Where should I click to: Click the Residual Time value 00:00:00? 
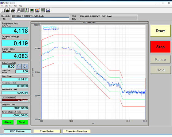click(x=15, y=86)
